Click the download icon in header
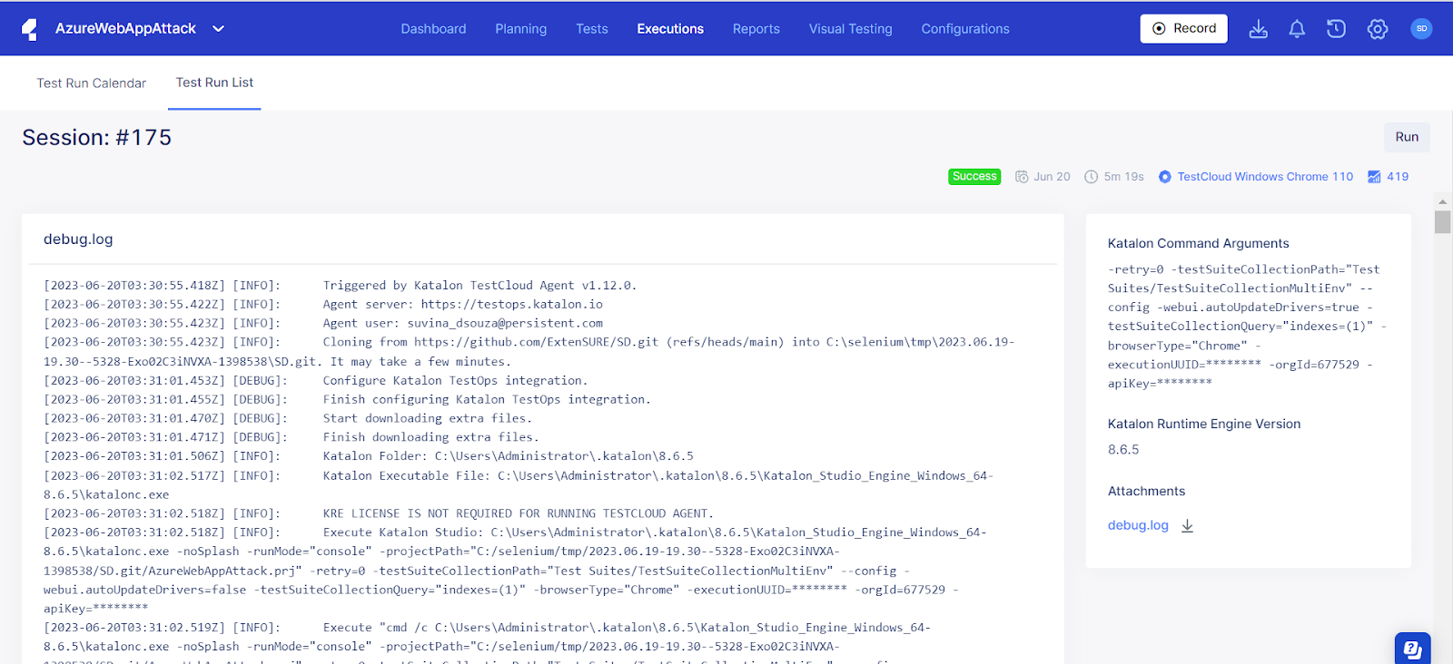 click(1258, 29)
